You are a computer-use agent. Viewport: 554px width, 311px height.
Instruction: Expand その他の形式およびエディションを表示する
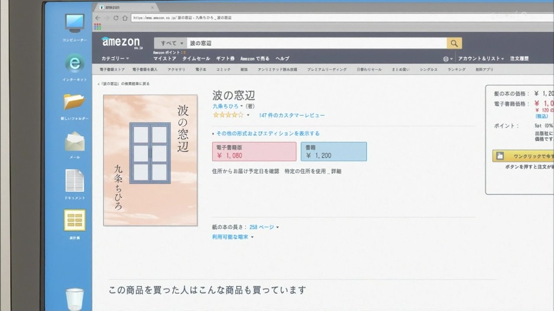tap(266, 133)
